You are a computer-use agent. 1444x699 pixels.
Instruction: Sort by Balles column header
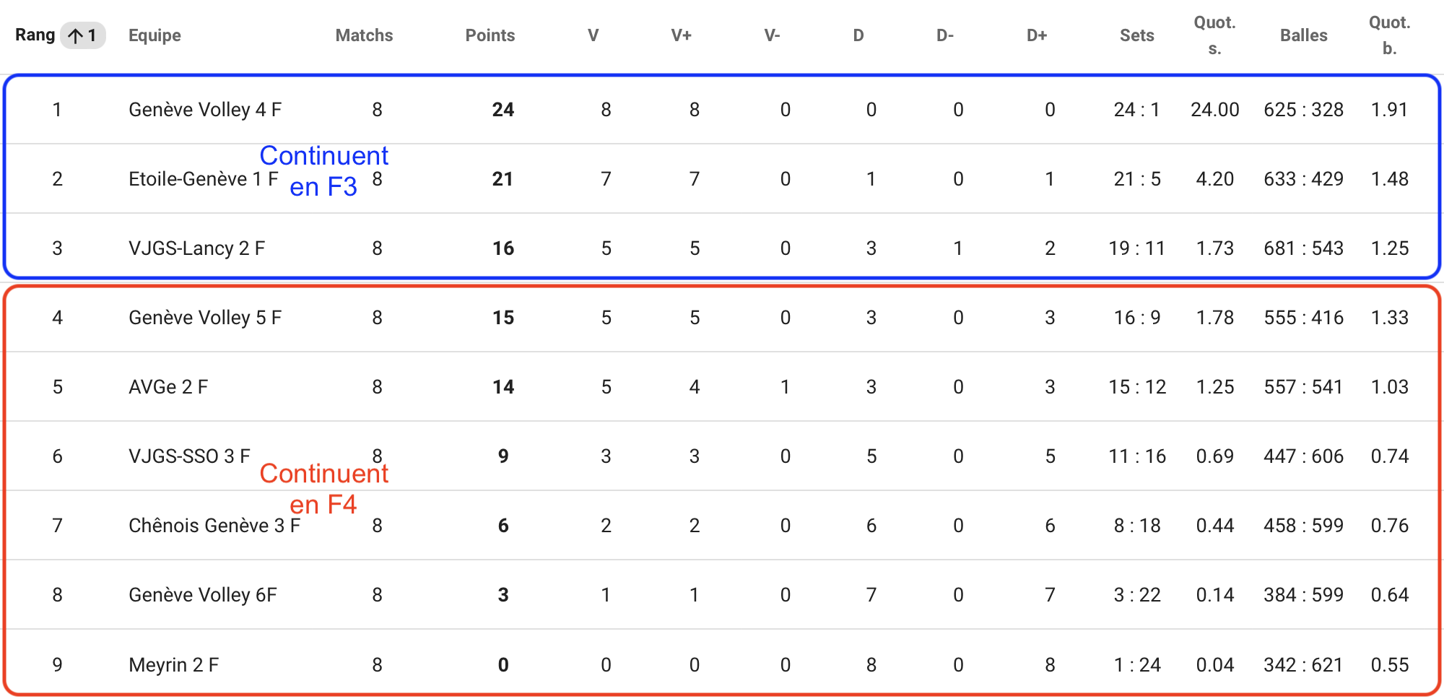[1303, 35]
